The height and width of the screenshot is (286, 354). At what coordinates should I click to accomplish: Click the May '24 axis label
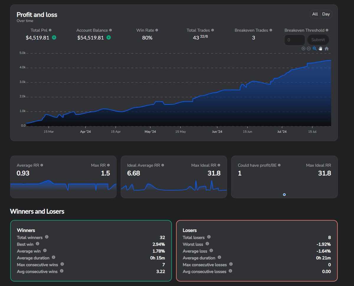(150, 132)
